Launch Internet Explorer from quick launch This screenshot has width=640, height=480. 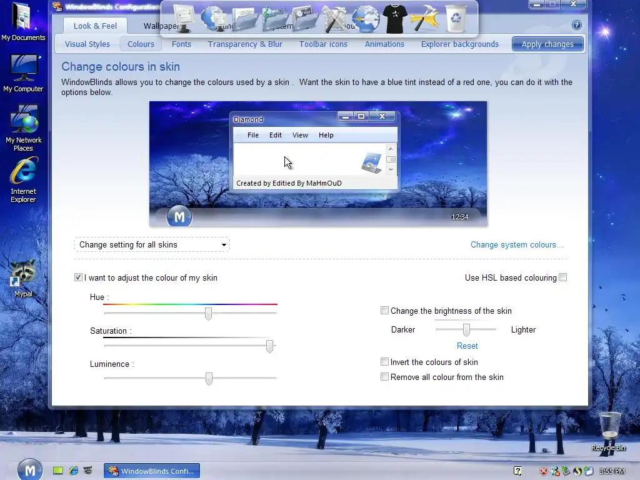tap(74, 471)
